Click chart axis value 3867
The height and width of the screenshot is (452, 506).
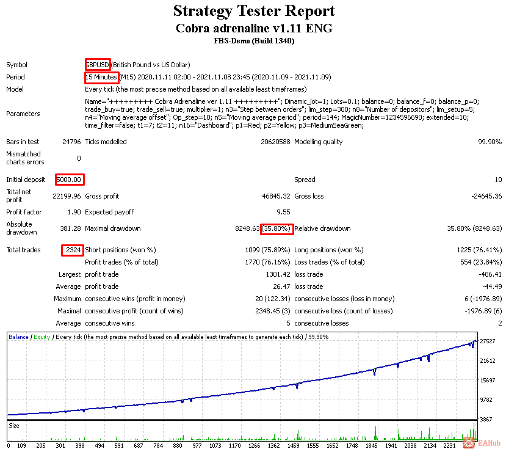pos(487,420)
